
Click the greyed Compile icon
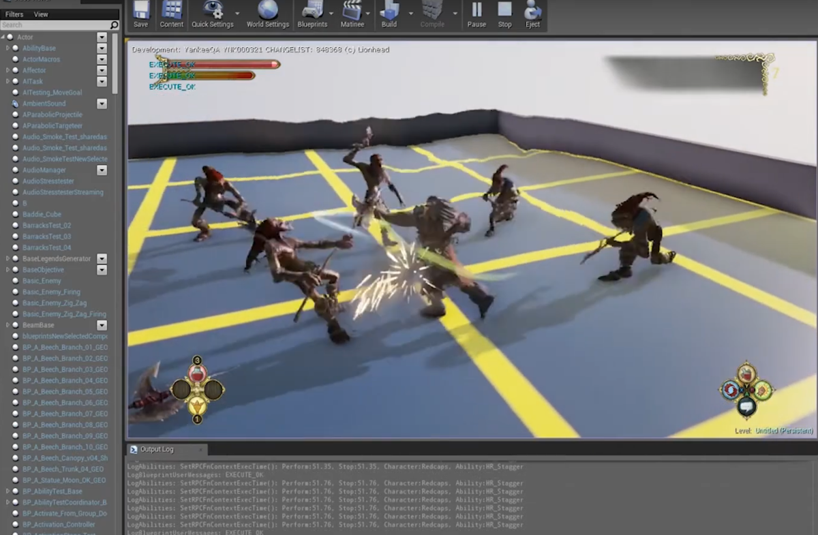(x=432, y=10)
